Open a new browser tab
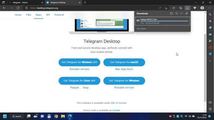The image size is (214, 120). [85, 2]
